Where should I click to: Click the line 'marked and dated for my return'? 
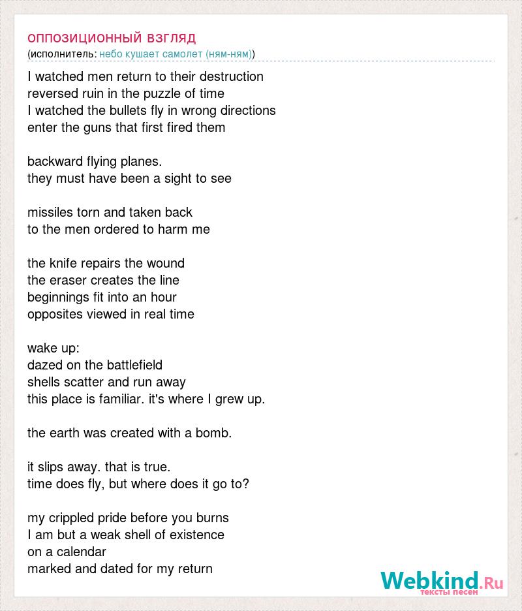pyautogui.click(x=120, y=569)
